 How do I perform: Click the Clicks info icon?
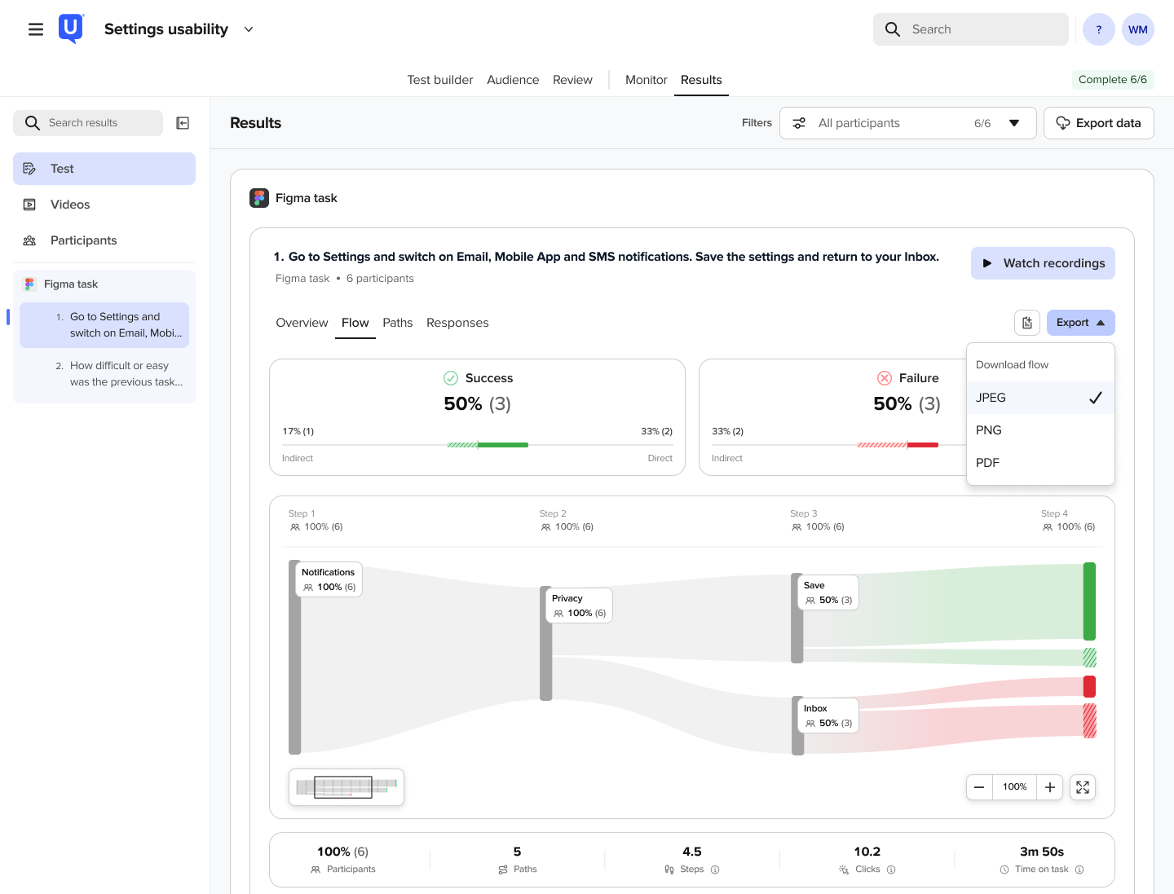click(x=891, y=870)
